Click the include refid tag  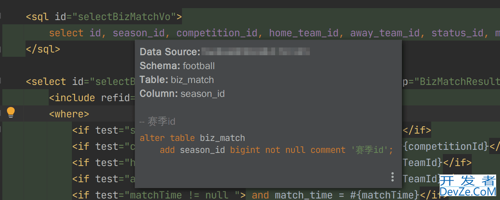tap(92, 98)
